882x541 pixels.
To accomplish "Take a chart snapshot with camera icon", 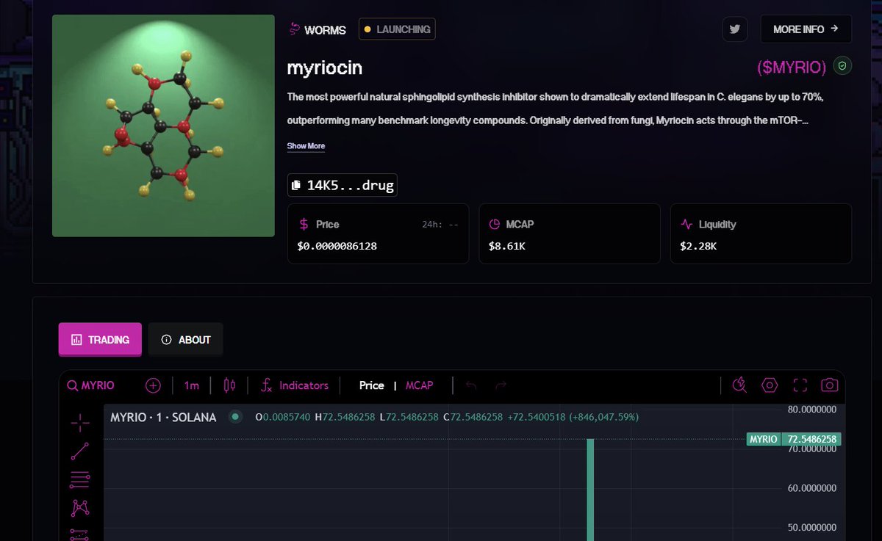I will pyautogui.click(x=830, y=385).
